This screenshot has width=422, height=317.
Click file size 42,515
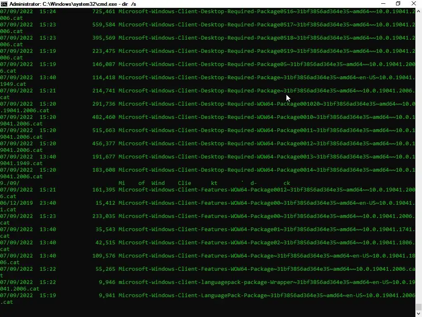click(x=105, y=243)
